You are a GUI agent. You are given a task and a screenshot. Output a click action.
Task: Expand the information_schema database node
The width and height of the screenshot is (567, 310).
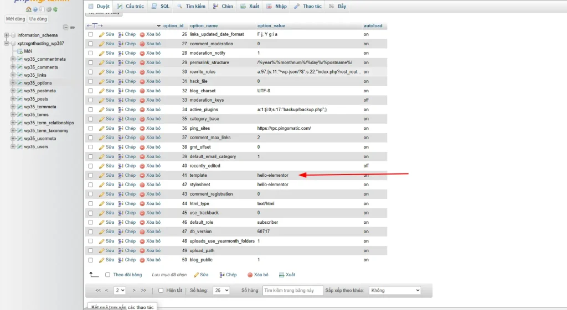(6, 35)
